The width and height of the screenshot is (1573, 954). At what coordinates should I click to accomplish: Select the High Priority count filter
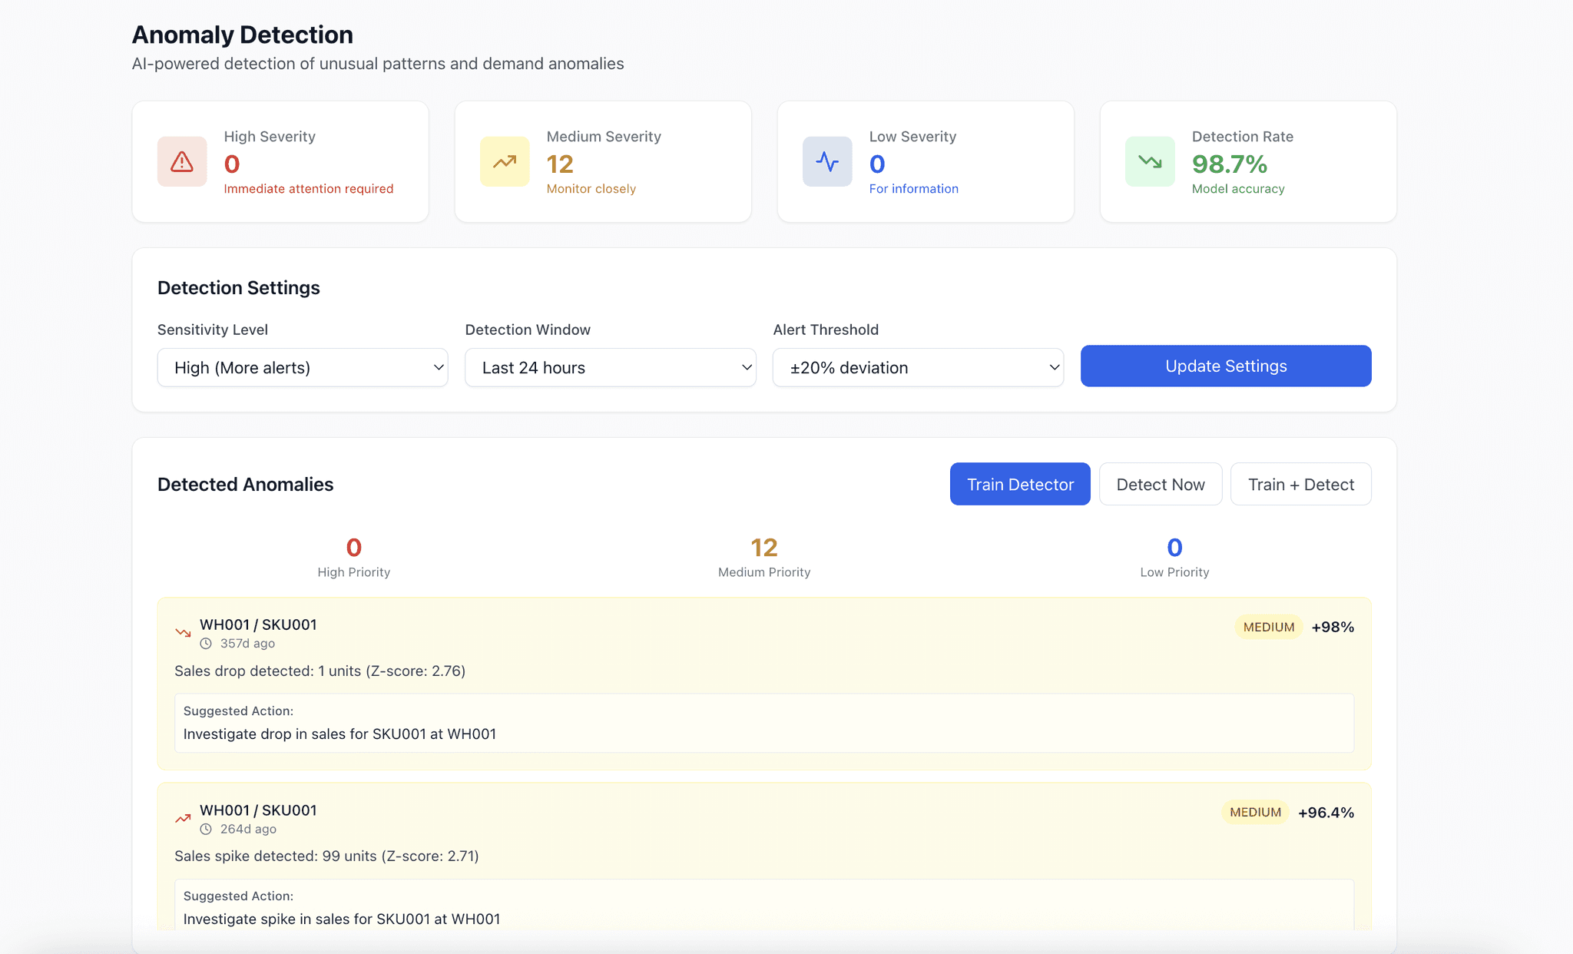pos(354,548)
